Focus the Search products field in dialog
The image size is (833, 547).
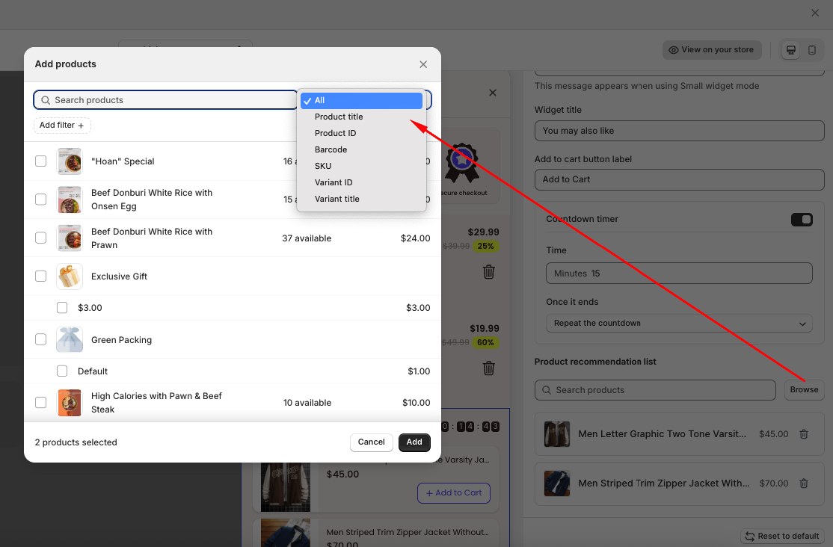pyautogui.click(x=166, y=100)
